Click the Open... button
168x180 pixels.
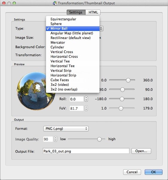tap(141, 151)
